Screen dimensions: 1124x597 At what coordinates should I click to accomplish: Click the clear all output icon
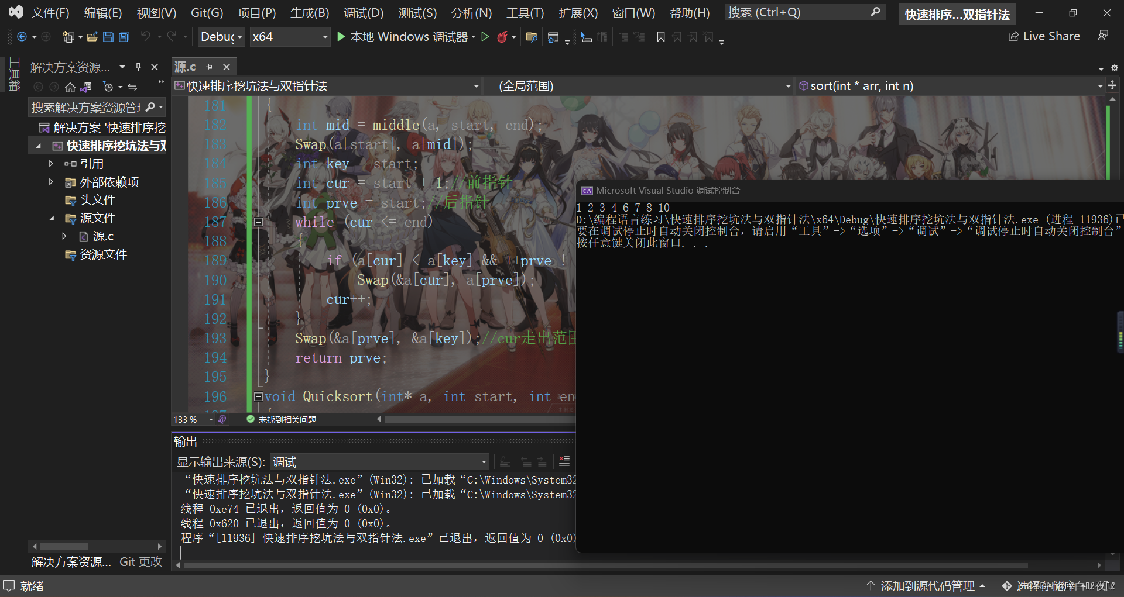[564, 461]
